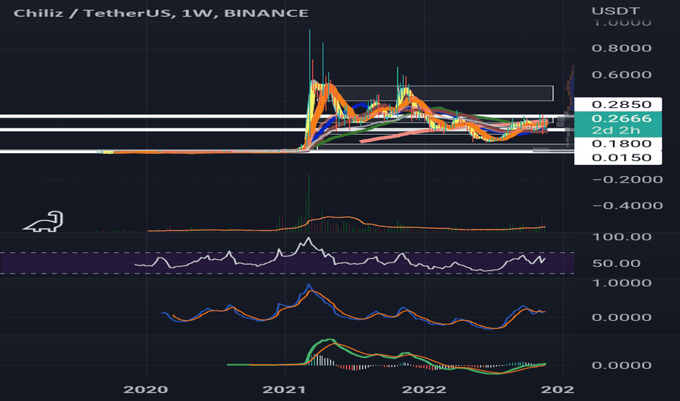
Task: Click the dinosaur logo icon
Action: tap(43, 222)
